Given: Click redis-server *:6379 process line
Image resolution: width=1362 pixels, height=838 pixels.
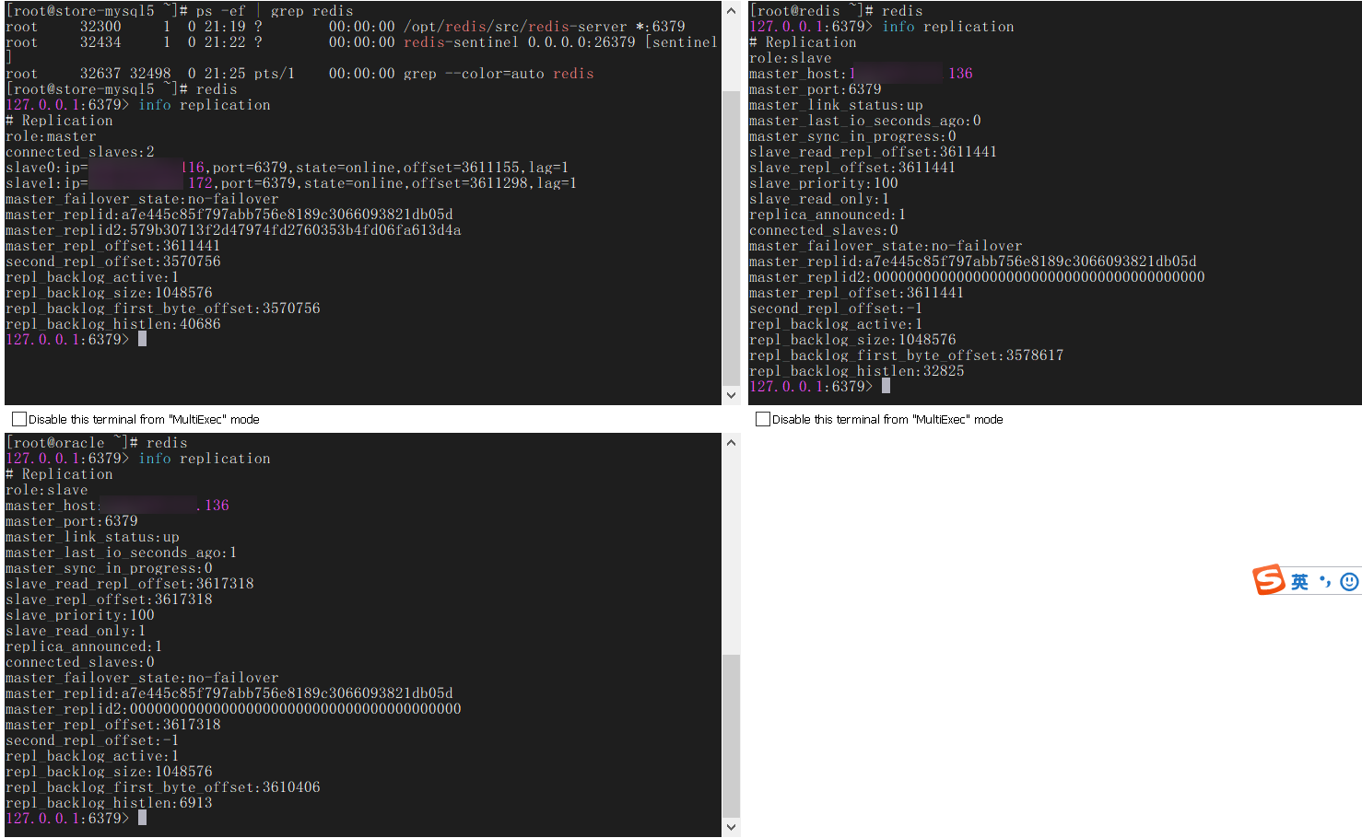Looking at the screenshot, I should point(346,27).
